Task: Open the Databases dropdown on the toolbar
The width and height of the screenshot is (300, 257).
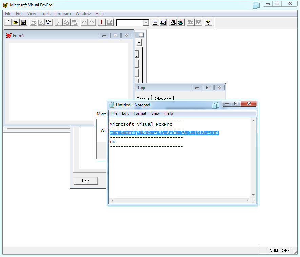Action: (146, 23)
